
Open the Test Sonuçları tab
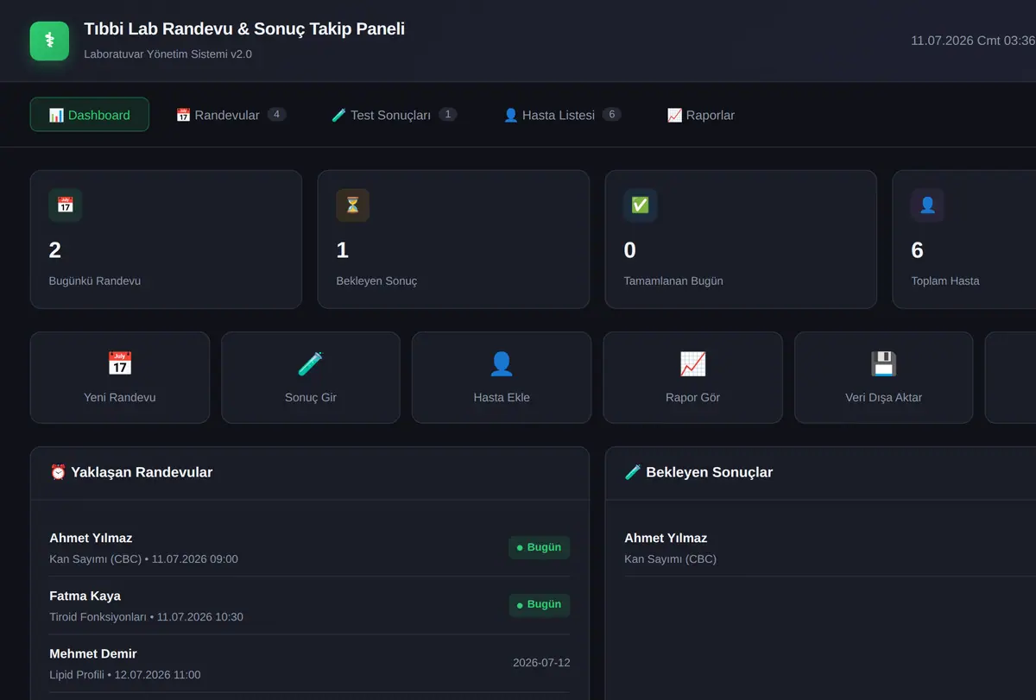point(394,115)
